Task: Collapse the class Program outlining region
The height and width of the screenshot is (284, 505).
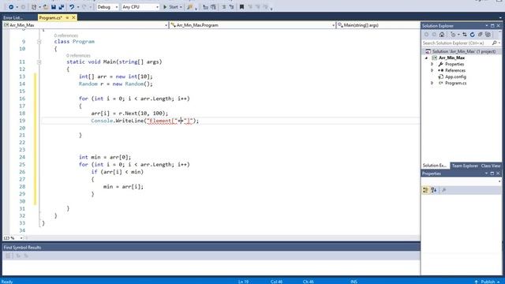Action: pos(39,42)
